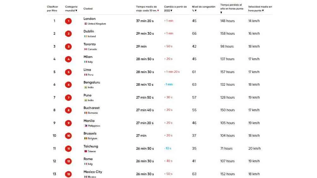Click the Peru flag under Lima

click(x=86, y=75)
